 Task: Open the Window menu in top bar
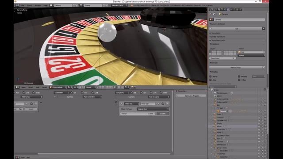tap(38, 5)
